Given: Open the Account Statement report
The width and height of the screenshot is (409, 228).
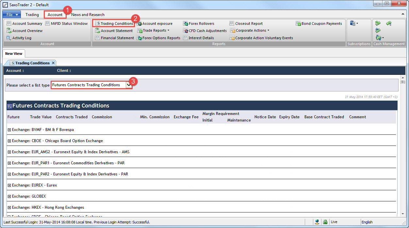Looking at the screenshot, I should [x=114, y=31].
